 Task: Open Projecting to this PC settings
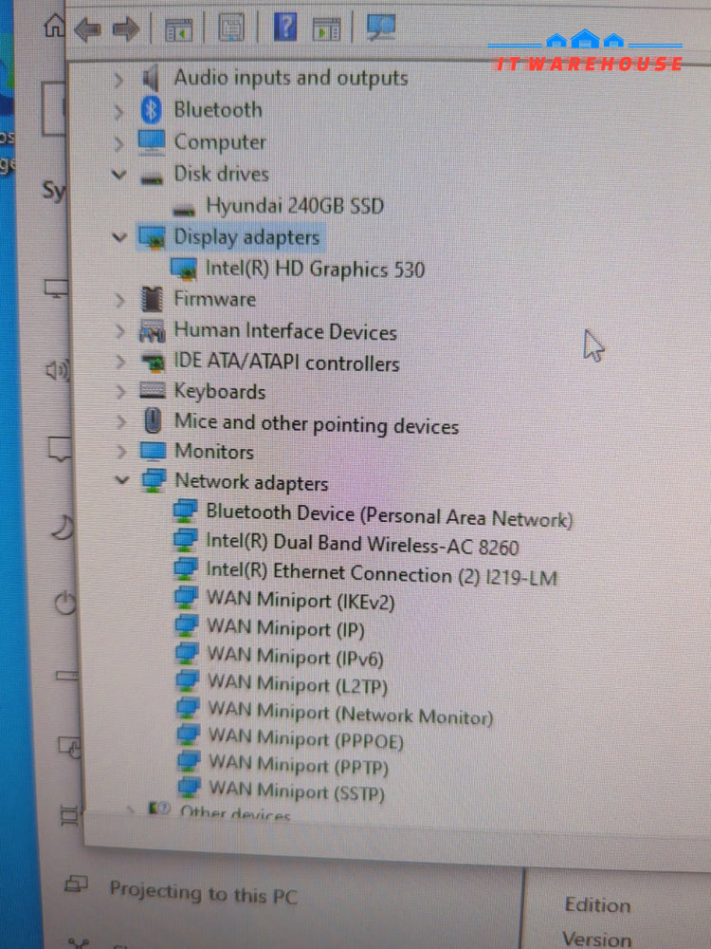coord(202,892)
